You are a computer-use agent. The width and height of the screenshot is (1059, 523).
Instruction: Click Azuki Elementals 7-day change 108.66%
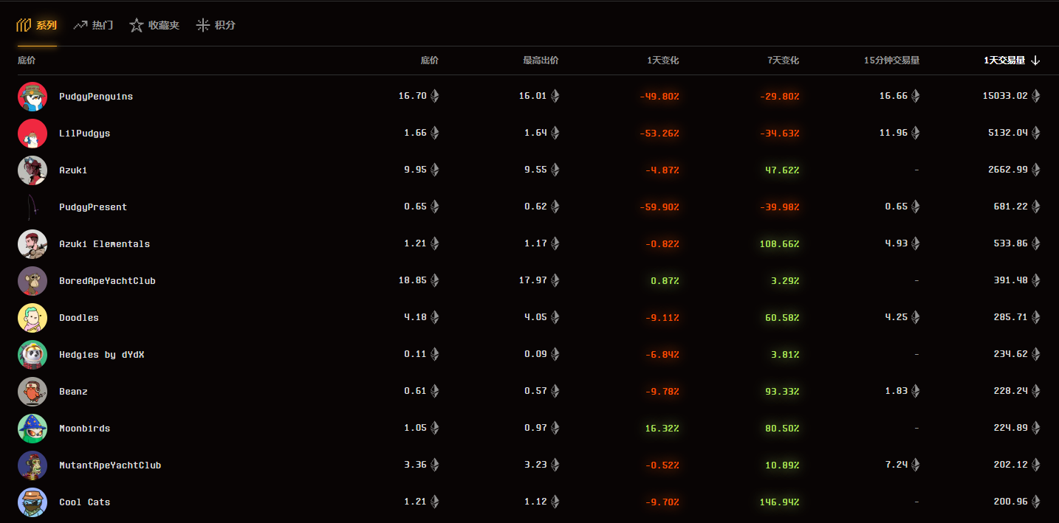tap(780, 244)
